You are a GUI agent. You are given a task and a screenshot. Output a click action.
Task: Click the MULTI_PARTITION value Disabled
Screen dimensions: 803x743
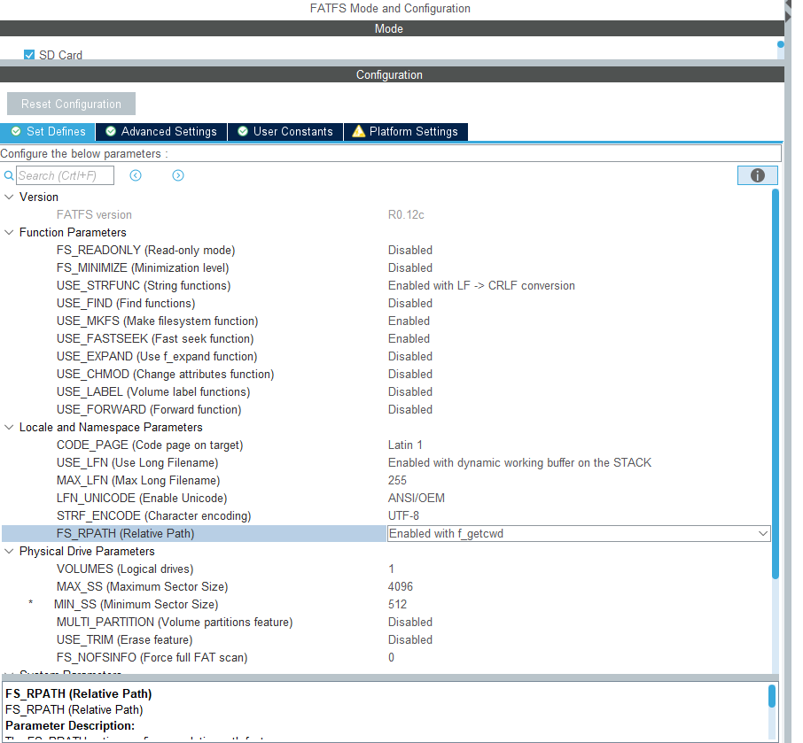410,623
